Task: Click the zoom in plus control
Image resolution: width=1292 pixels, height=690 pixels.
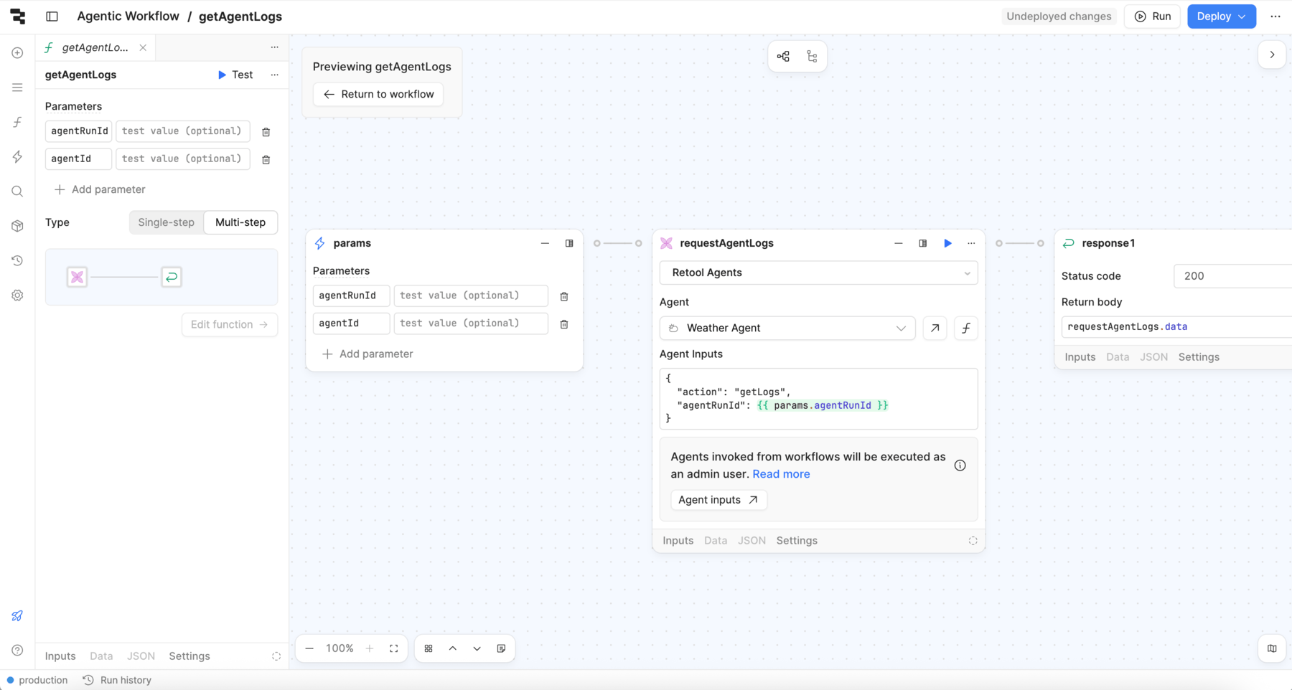Action: point(370,648)
